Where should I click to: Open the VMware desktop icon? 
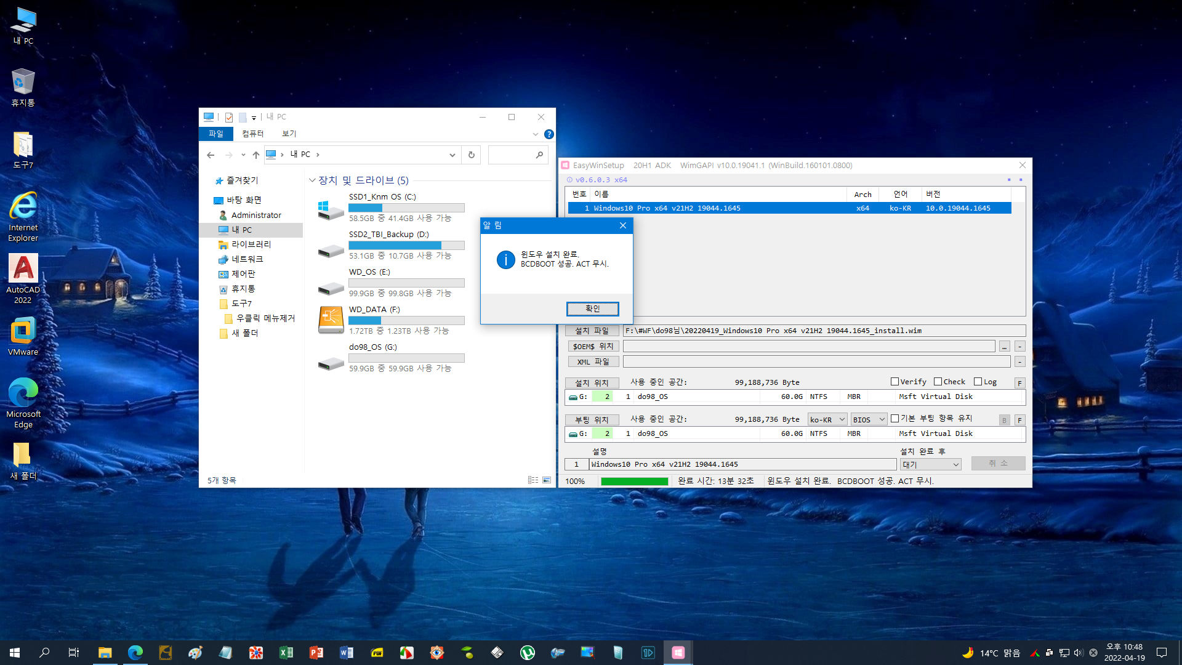point(23,336)
